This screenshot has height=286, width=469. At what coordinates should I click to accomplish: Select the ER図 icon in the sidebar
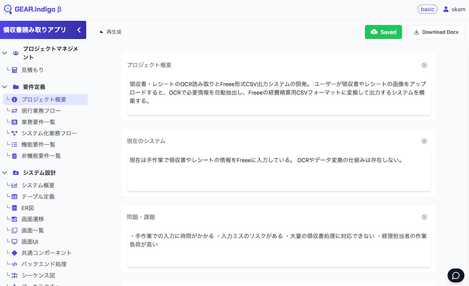point(14,208)
